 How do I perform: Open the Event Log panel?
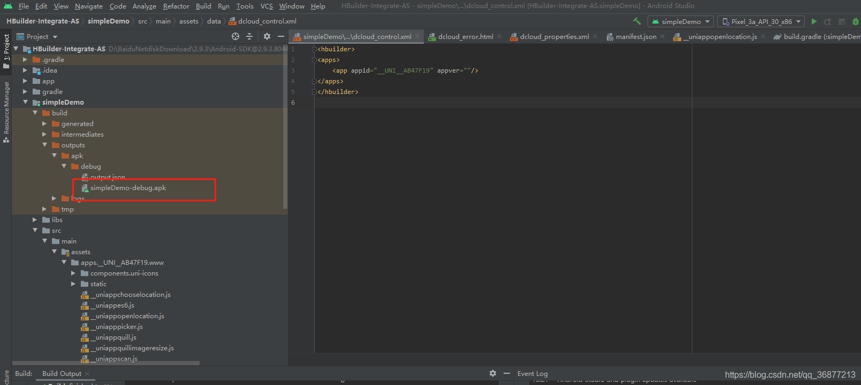click(532, 374)
